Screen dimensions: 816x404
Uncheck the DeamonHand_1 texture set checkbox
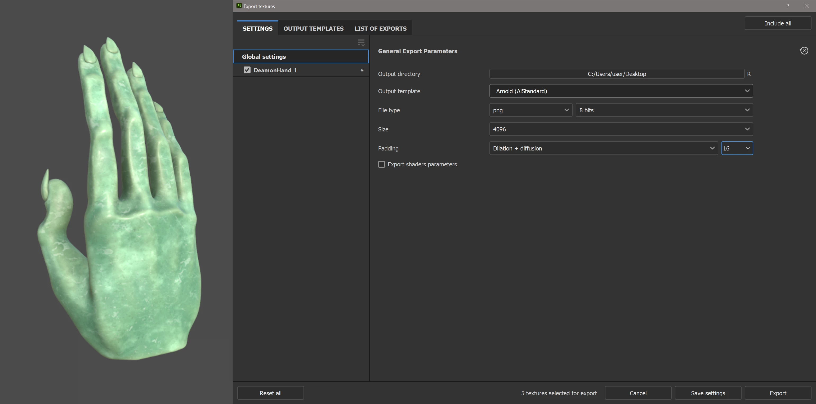point(247,70)
